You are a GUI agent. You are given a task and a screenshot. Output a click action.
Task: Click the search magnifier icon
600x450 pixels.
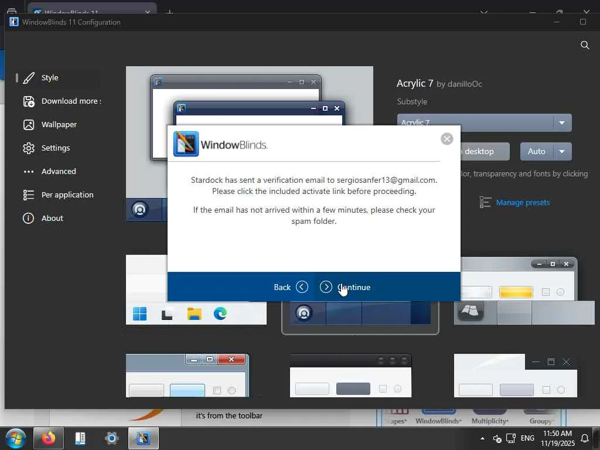click(585, 45)
